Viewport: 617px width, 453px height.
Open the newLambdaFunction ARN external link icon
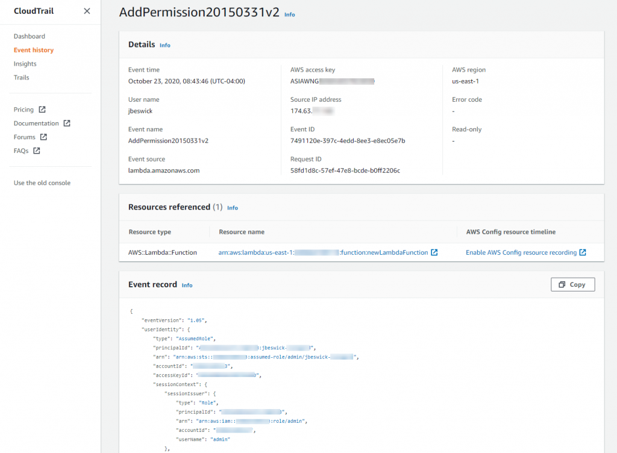[x=434, y=252]
